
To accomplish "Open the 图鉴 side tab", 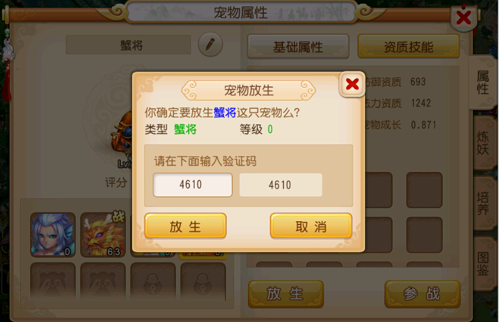I will pos(483,264).
